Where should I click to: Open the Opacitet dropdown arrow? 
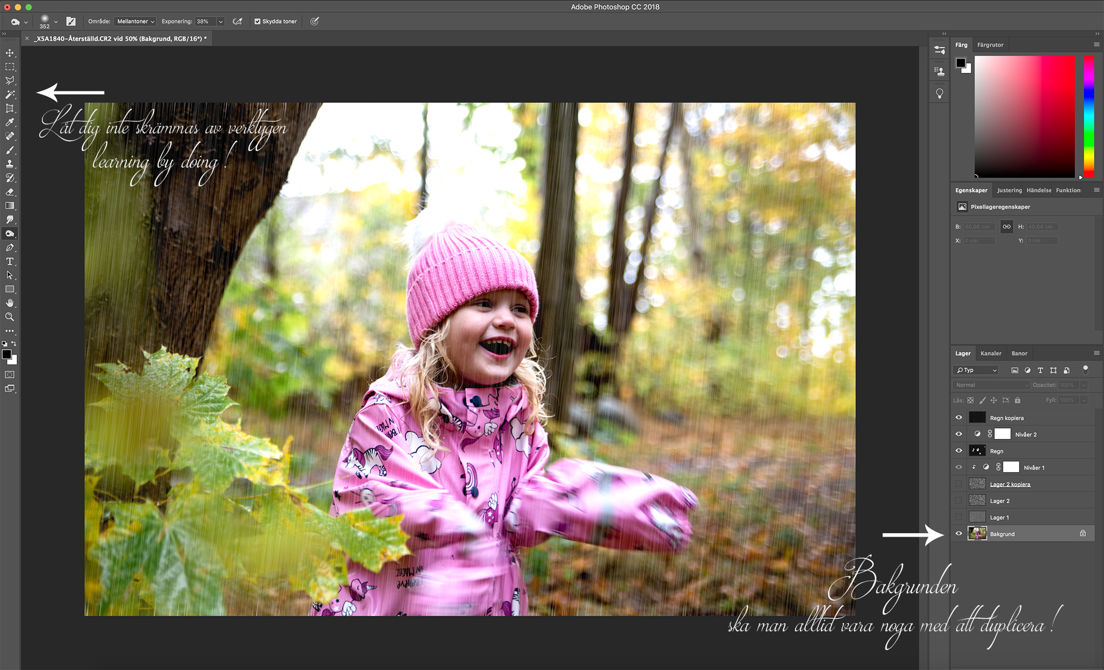pos(1084,385)
